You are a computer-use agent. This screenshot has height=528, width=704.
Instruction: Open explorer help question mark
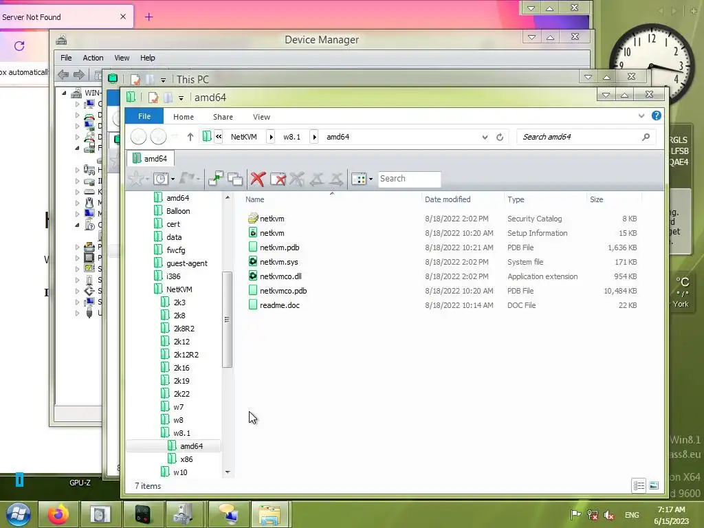coord(657,115)
